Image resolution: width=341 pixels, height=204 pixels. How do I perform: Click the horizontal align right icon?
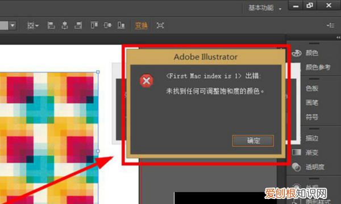[78, 25]
